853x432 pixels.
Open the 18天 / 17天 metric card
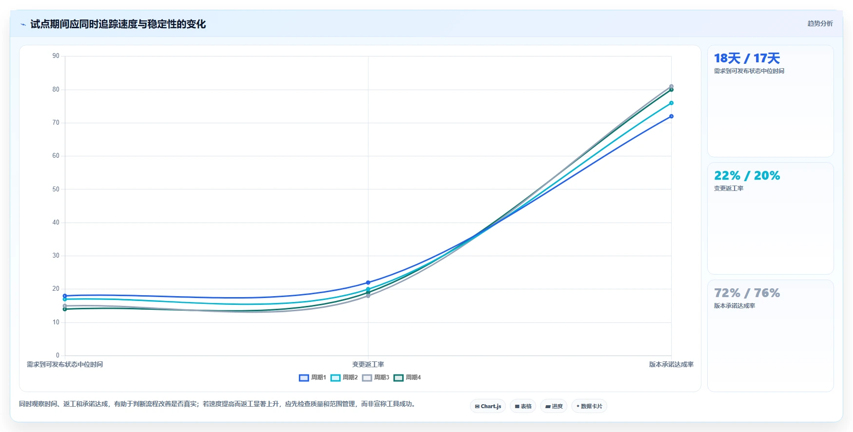(x=771, y=101)
